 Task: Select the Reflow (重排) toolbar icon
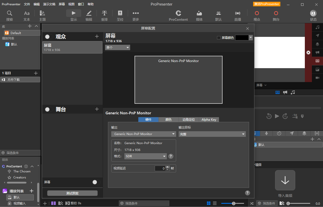104,16
